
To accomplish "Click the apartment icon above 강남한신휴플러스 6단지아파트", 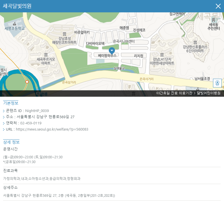I will point(195,42).
